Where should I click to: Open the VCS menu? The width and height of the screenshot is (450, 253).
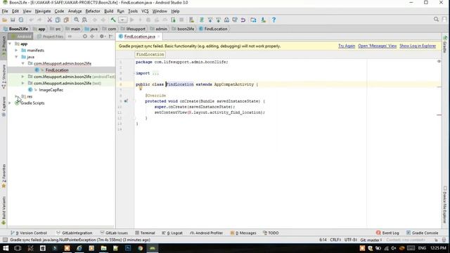coord(145,11)
